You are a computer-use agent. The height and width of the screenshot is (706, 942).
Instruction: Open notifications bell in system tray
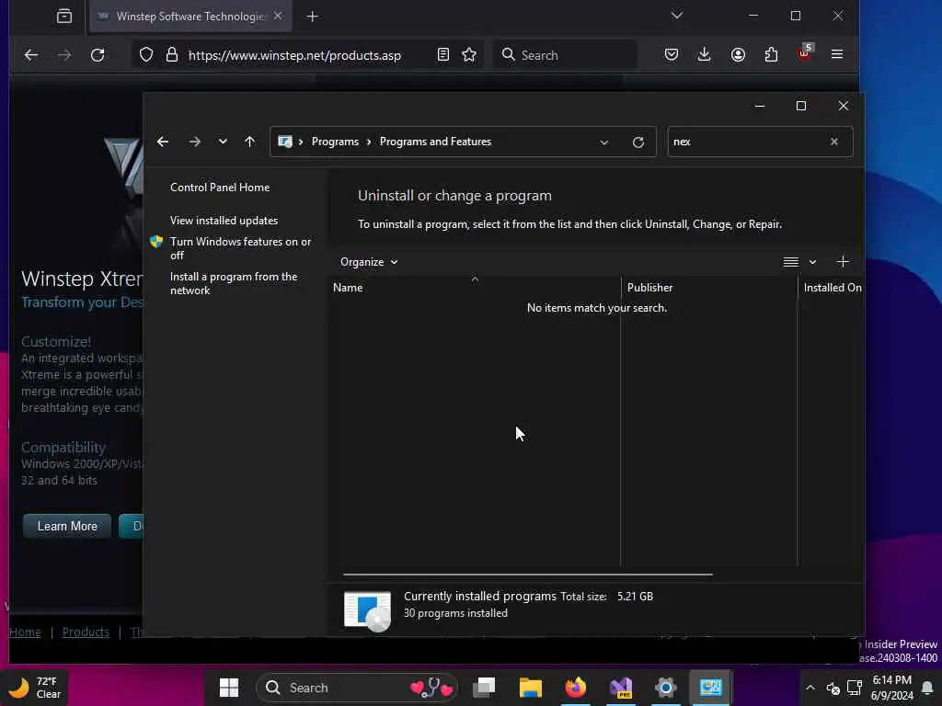(x=927, y=688)
